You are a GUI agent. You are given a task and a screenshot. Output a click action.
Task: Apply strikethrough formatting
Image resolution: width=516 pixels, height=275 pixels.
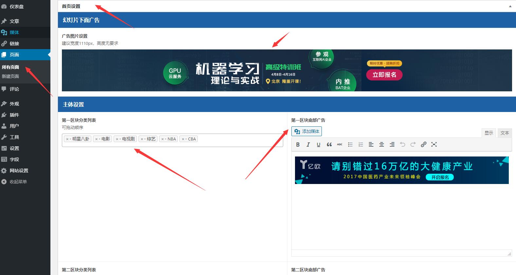point(340,144)
